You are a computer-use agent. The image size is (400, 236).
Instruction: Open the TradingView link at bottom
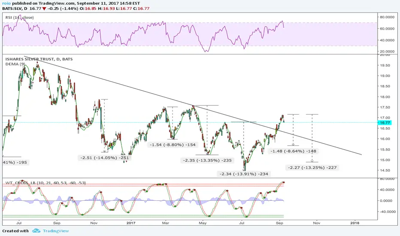[x=56, y=231]
